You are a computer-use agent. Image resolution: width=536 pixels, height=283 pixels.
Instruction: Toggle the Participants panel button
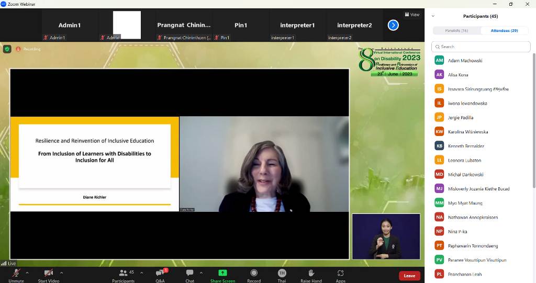pyautogui.click(x=124, y=276)
